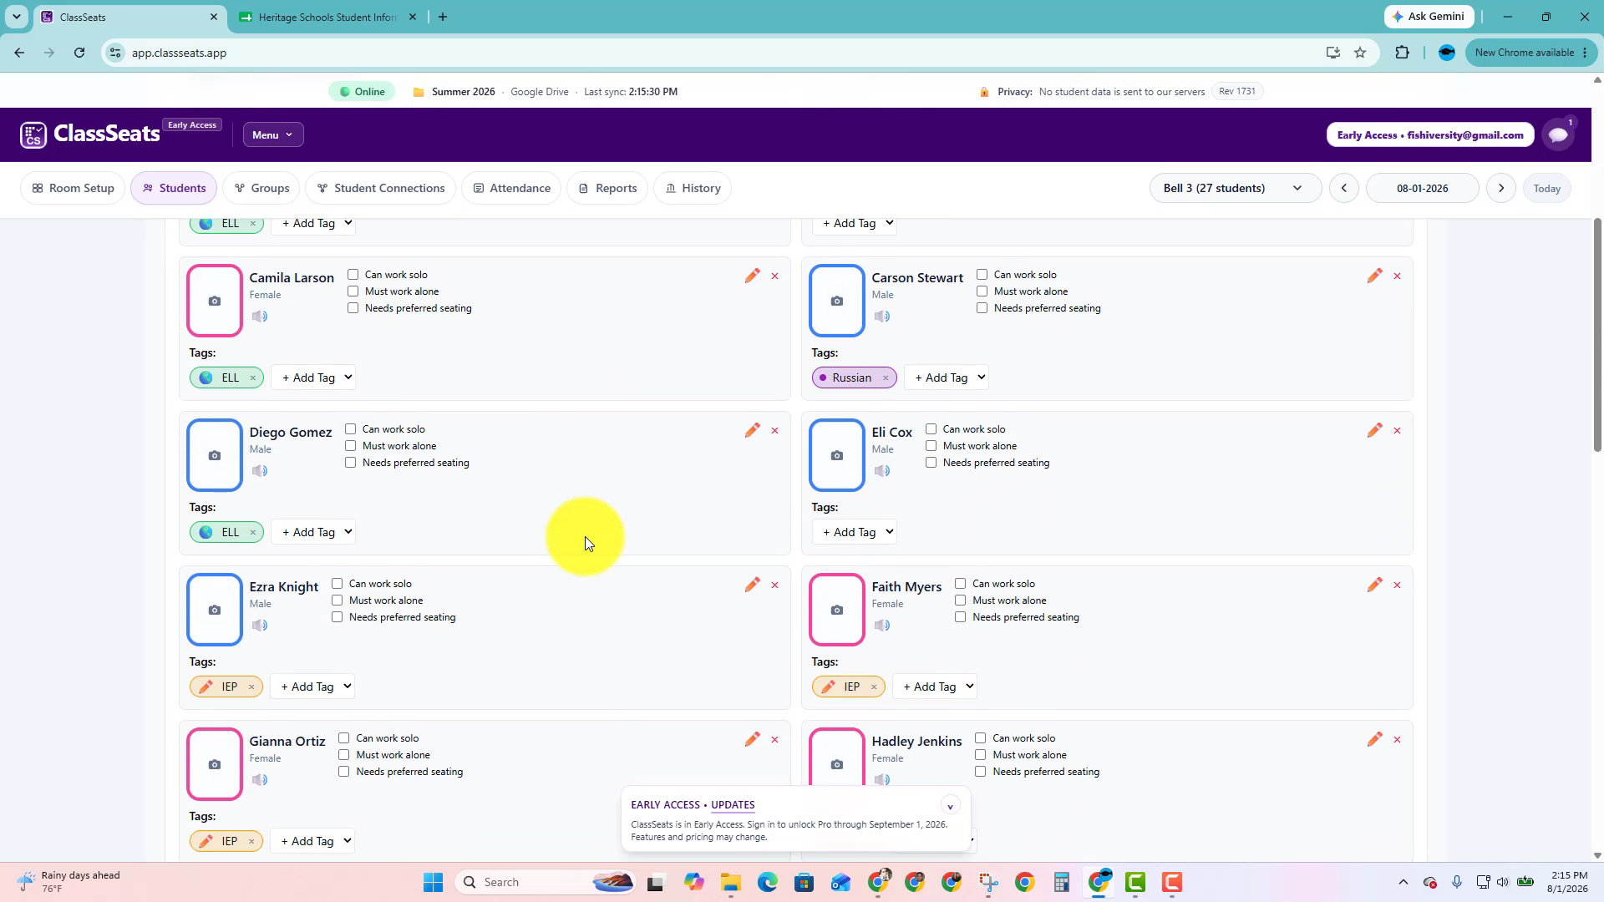1604x902 pixels.
Task: Switch to Attendance tab
Action: click(511, 189)
